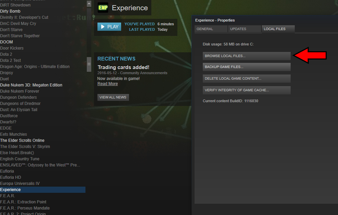The width and height of the screenshot is (338, 215).
Task: Click the 6 minutes played value
Action: 165,24
